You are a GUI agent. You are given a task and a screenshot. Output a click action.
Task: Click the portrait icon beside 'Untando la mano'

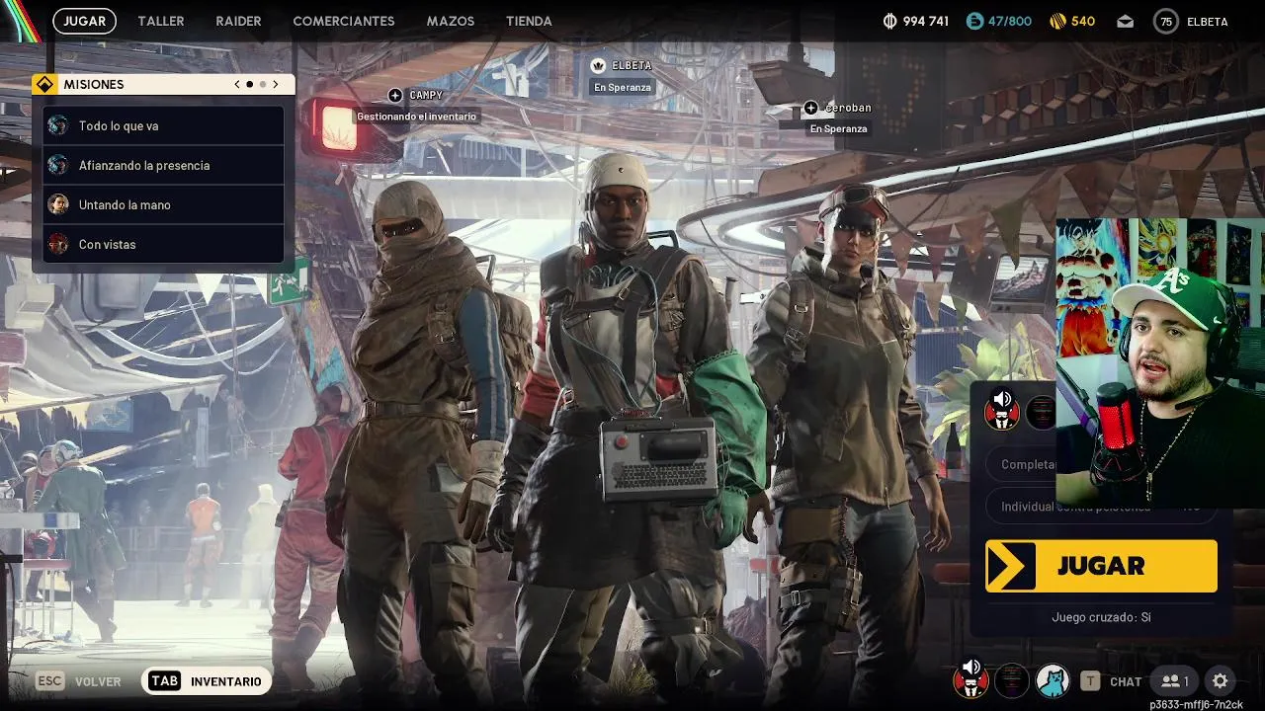(58, 204)
